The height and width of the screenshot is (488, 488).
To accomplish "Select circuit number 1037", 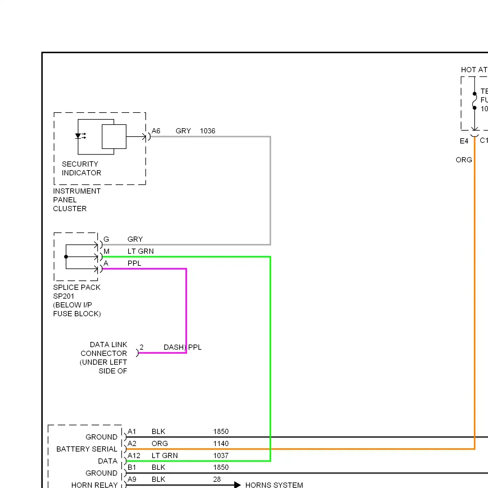I will [221, 455].
